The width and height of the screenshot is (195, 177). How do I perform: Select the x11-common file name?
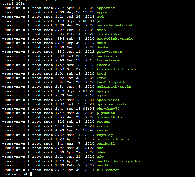(108, 170)
